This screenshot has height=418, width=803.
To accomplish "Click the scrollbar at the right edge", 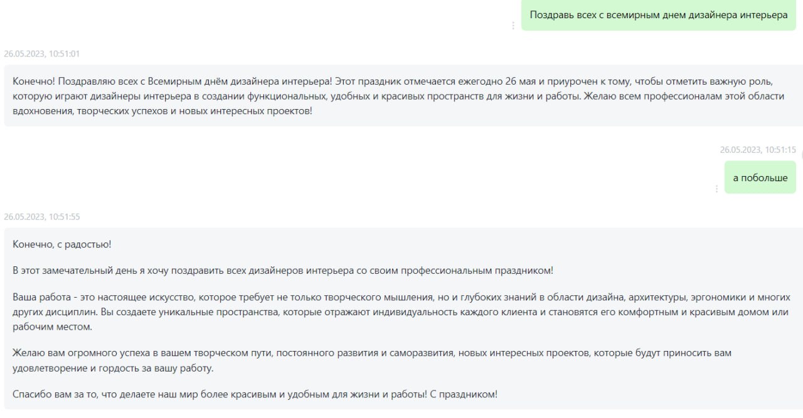I will [x=801, y=155].
